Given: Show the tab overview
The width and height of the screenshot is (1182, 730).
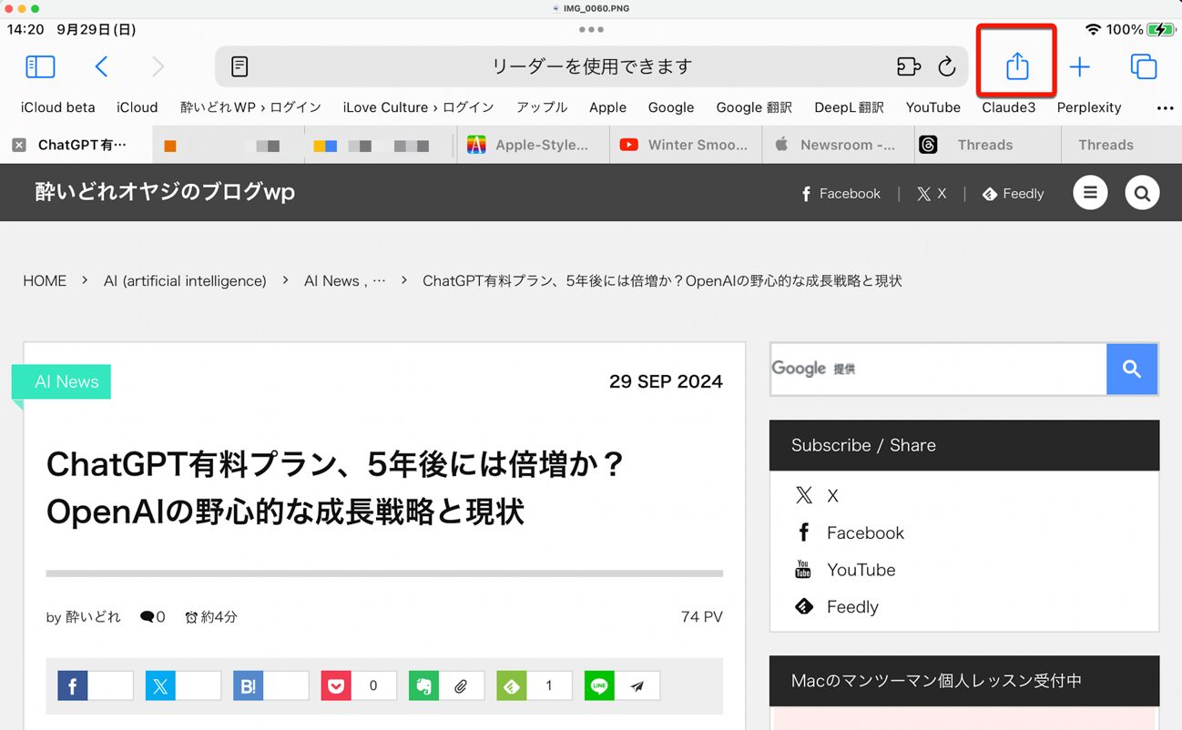Looking at the screenshot, I should [x=1143, y=66].
